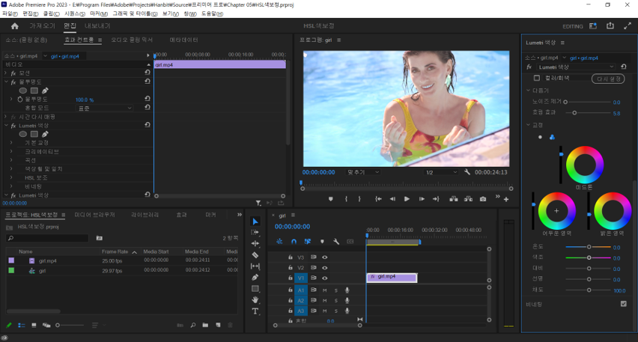Open the 시퀀스 menu
The width and height of the screenshot is (638, 342).
point(75,13)
